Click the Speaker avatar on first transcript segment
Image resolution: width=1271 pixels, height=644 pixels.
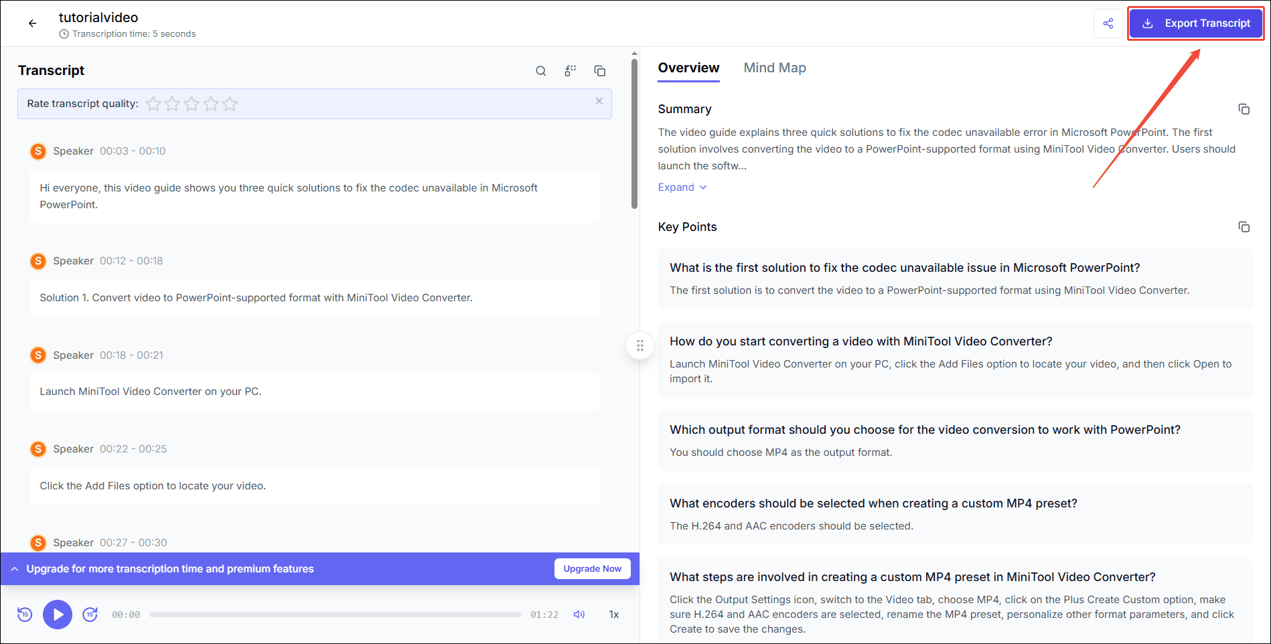coord(38,151)
